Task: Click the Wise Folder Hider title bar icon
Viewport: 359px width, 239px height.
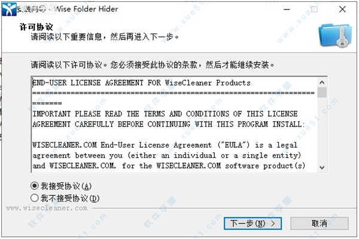Action: pos(9,10)
